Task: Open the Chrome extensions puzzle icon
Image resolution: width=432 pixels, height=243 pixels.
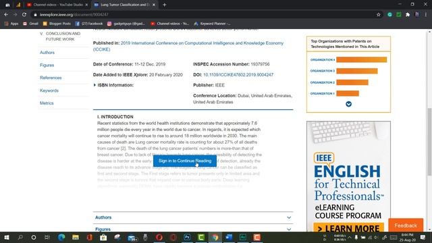Action: pyautogui.click(x=408, y=14)
